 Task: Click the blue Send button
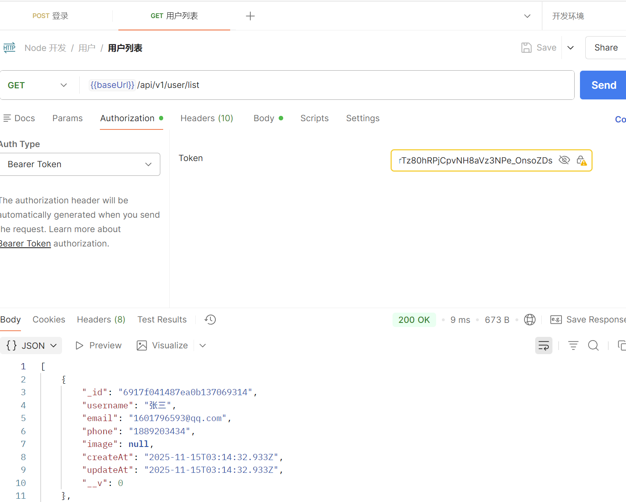(x=603, y=85)
